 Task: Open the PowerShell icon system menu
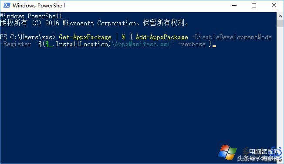click(x=7, y=5)
